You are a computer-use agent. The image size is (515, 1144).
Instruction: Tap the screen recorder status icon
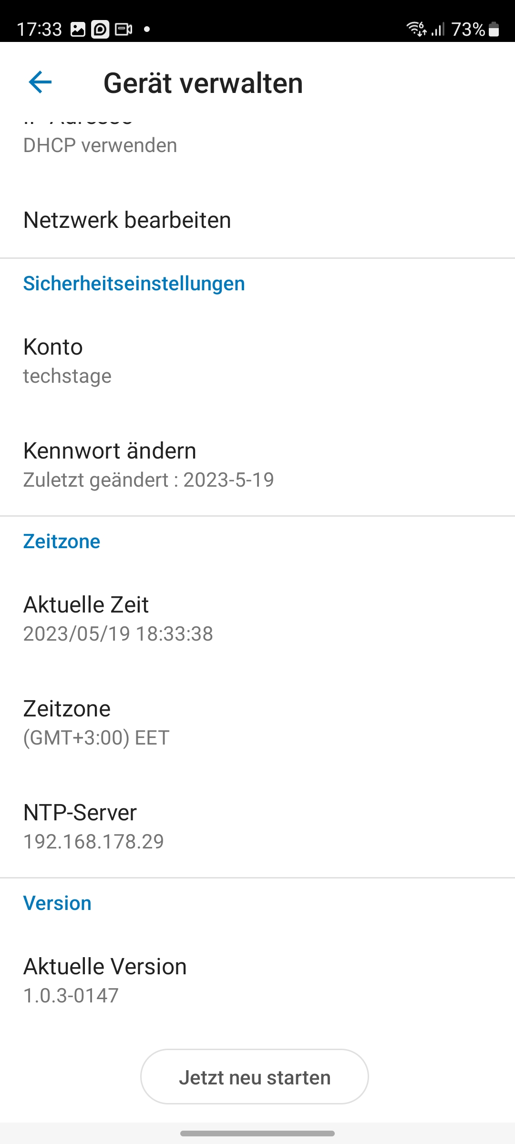click(100, 30)
